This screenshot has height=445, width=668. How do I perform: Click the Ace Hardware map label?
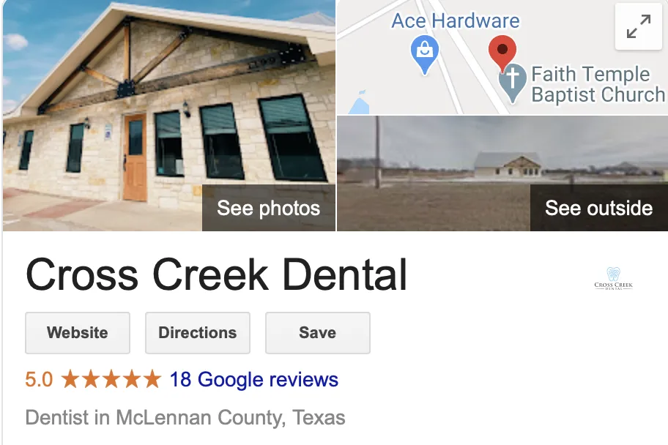point(456,20)
